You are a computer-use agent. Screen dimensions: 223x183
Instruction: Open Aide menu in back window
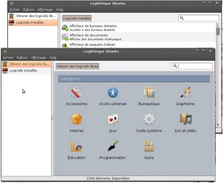point(59,10)
